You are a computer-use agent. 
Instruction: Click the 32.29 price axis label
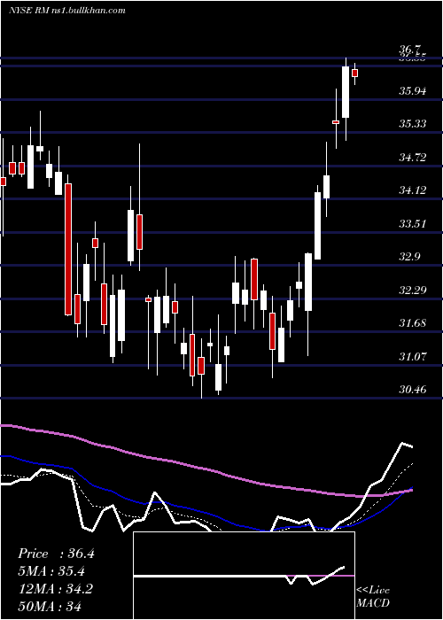pyautogui.click(x=412, y=291)
